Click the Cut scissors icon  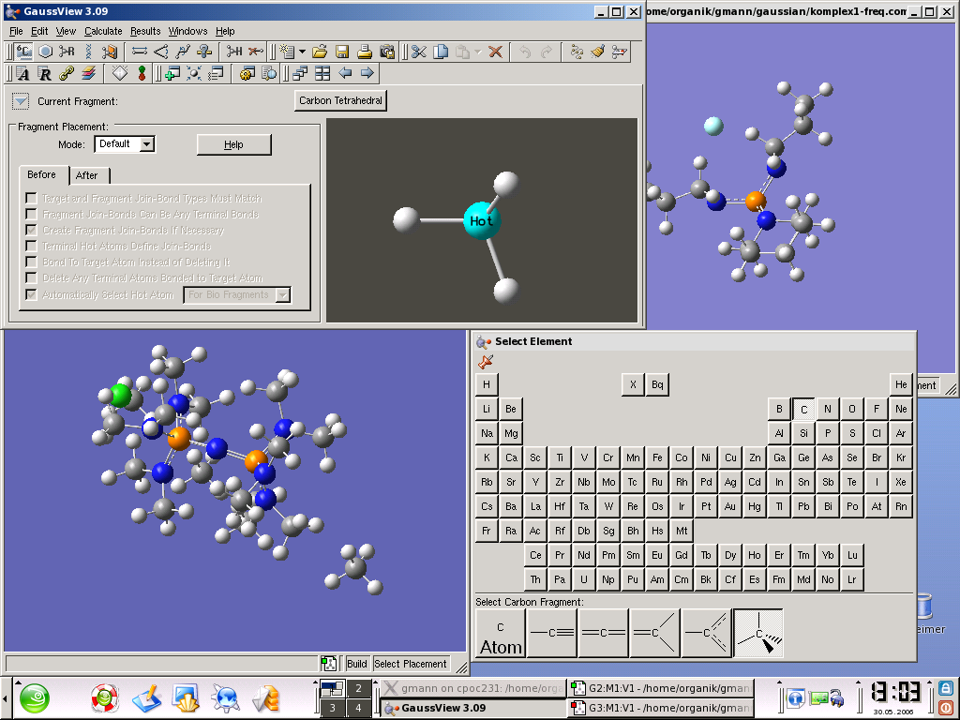click(x=419, y=52)
